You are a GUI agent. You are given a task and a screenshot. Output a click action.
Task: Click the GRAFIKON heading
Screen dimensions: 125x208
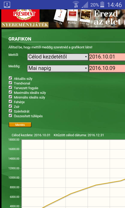click(x=20, y=39)
